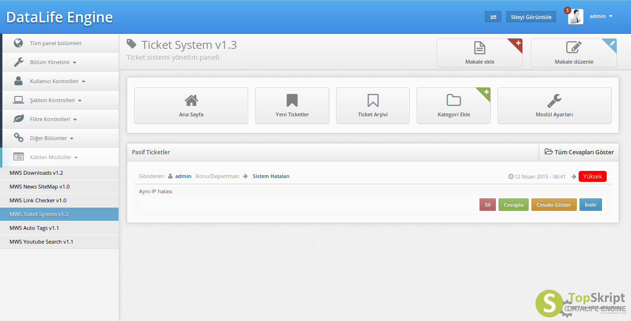This screenshot has height=321, width=631.
Task: Click the folder icon of Kategori Ekle
Action: 454,100
